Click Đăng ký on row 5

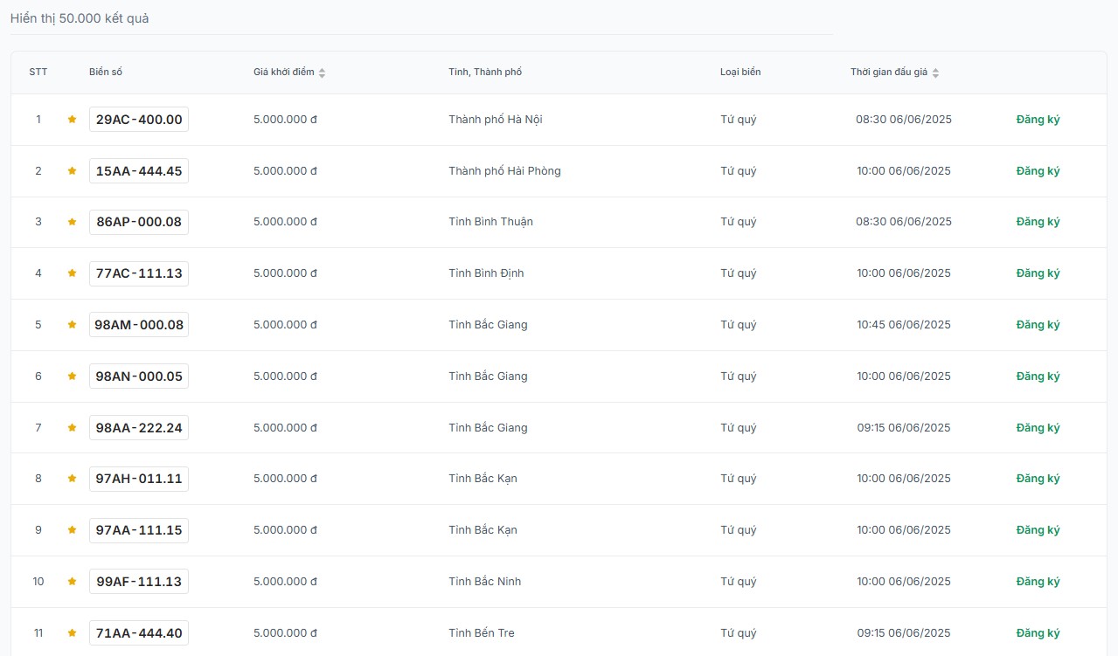point(1038,325)
